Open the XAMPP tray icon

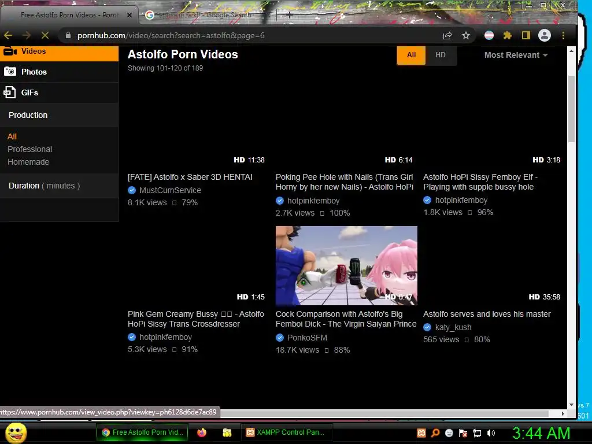[x=421, y=433]
